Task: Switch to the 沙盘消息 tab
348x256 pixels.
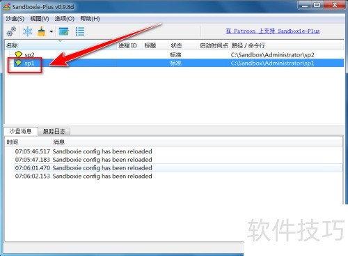Action: [x=21, y=131]
